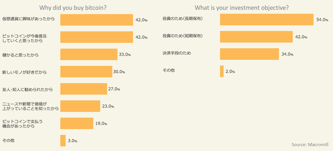This screenshot has height=151, width=333.
Task: Click the 'What is your investment objective?' heading
Action: click(242, 8)
